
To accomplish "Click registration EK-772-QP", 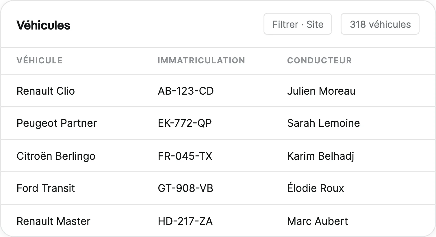I will (185, 123).
